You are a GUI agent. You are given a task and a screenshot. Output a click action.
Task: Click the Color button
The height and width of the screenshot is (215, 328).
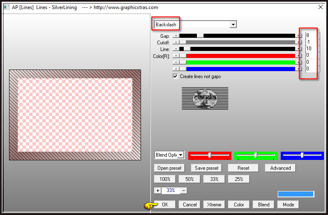(x=239, y=205)
